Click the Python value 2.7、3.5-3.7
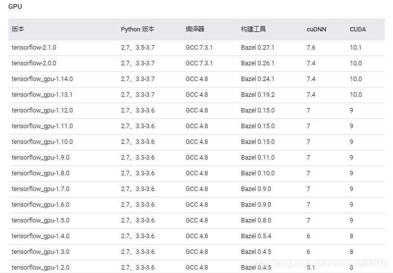Image resolution: width=393 pixels, height=273 pixels. [x=138, y=48]
